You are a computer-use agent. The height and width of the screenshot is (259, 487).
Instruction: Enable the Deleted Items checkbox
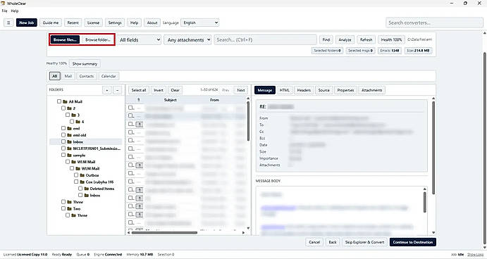pos(80,189)
